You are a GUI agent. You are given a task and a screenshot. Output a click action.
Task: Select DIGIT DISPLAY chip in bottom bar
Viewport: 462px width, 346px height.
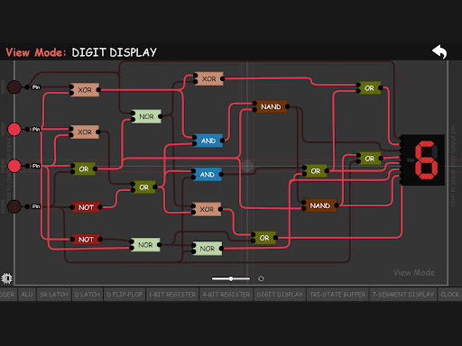click(280, 295)
